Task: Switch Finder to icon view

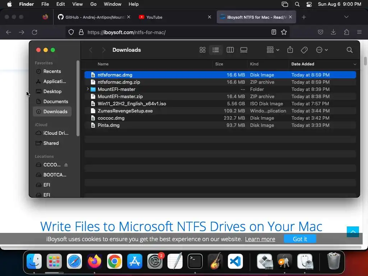Action: pos(202,50)
